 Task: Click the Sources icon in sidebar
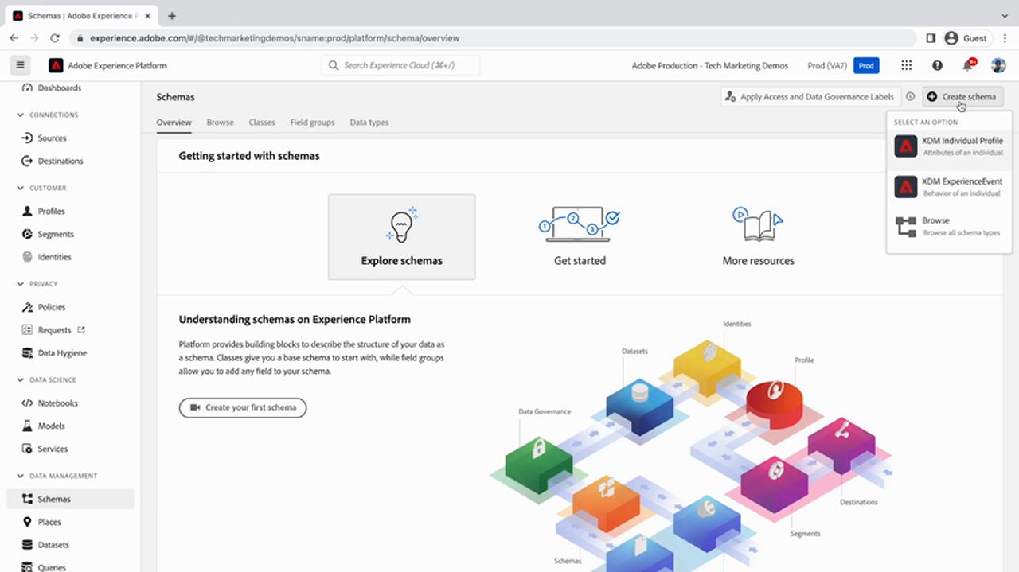tap(27, 138)
